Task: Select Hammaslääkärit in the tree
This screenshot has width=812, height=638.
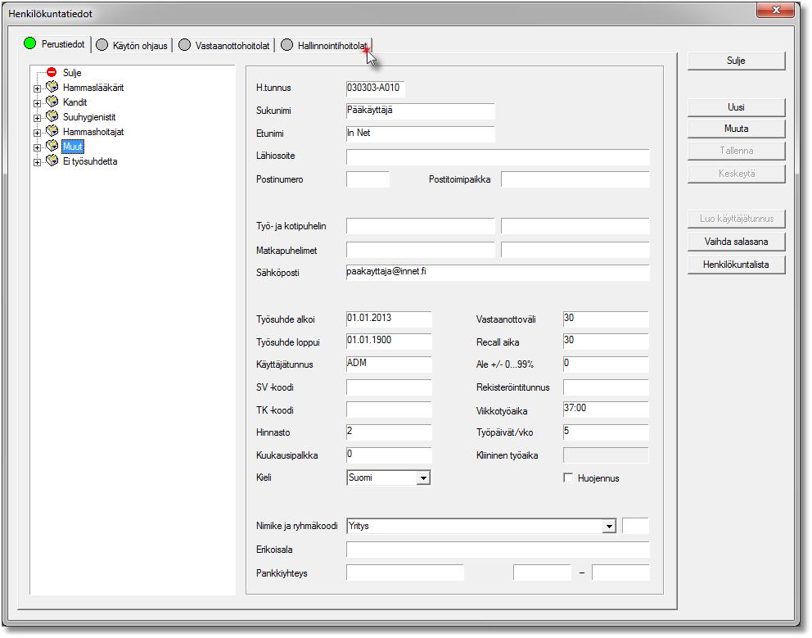Action: [93, 88]
